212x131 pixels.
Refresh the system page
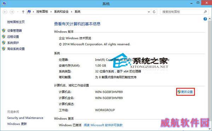click(154, 12)
